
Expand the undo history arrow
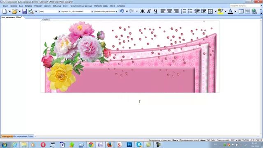coord(127,12)
